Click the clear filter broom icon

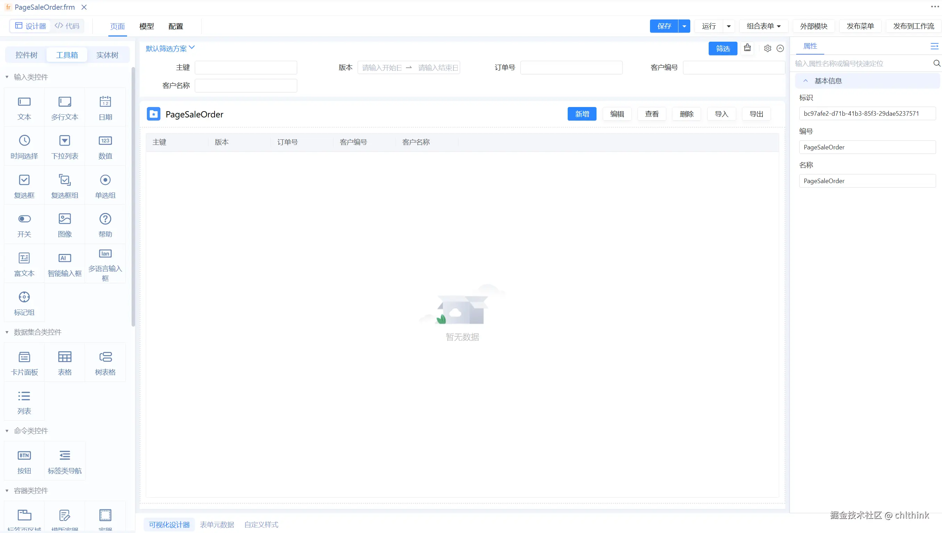[747, 48]
